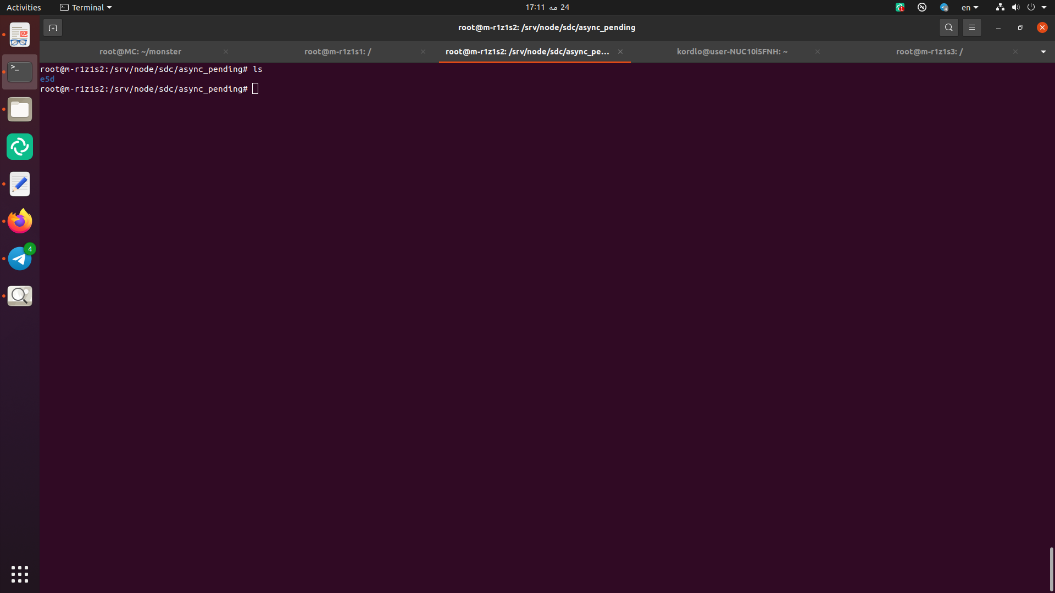
Task: Open the green sync app dock icon
Action: [20, 147]
